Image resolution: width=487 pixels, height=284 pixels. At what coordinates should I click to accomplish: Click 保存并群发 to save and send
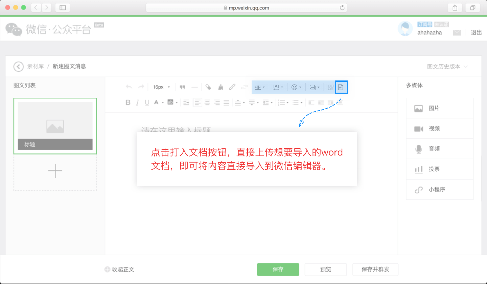375,269
